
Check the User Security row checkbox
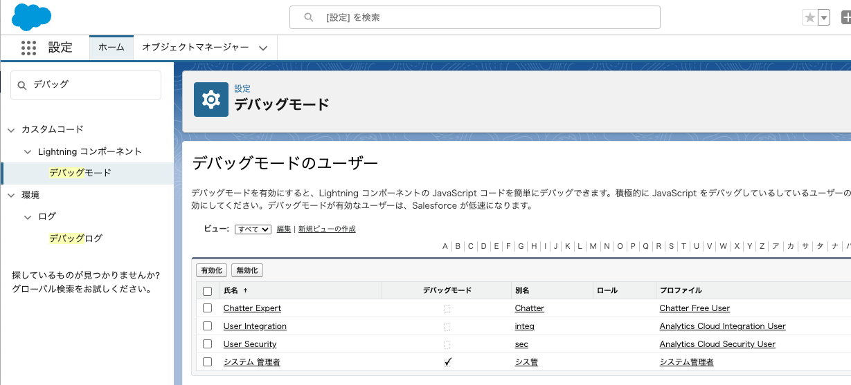pos(208,344)
